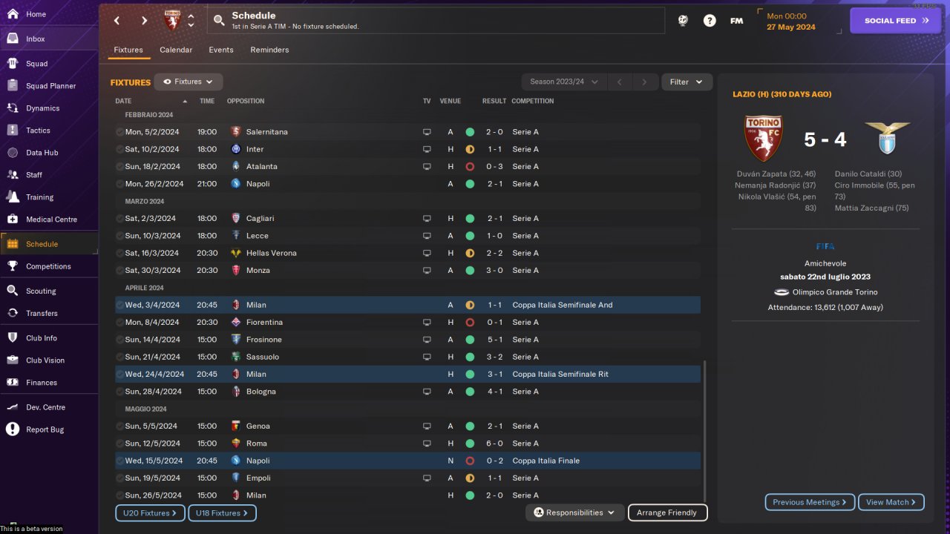
Task: Click the Report Bug exclamation icon
Action: 13,429
